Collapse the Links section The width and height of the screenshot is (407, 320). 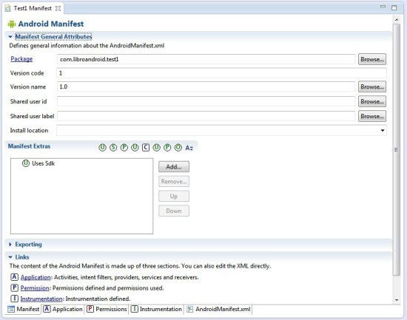tap(10, 257)
